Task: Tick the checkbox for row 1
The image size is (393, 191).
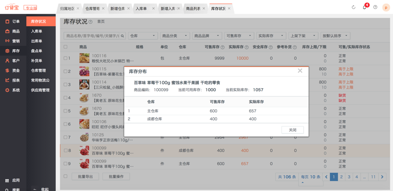Action: click(66, 58)
